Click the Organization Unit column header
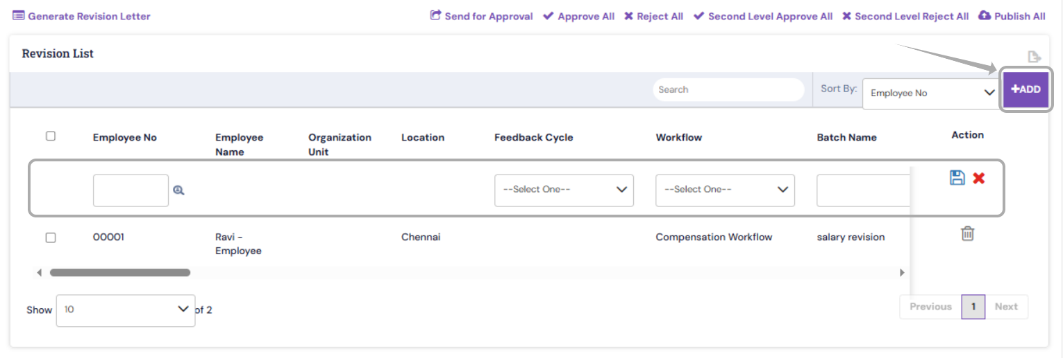Viewport: 1063px width, 358px height. (x=340, y=145)
